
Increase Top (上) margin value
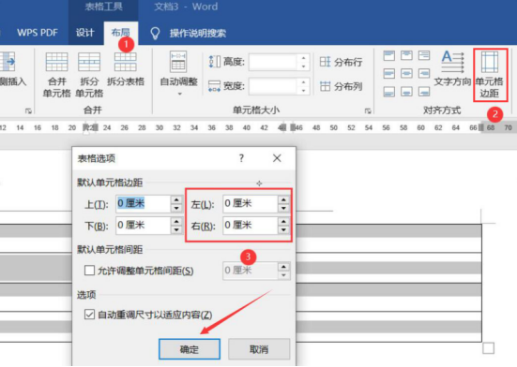176,199
